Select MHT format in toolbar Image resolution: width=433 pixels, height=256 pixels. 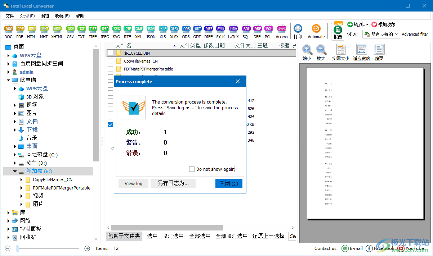(x=44, y=32)
